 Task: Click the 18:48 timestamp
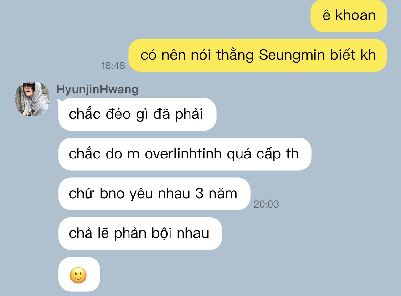[113, 66]
